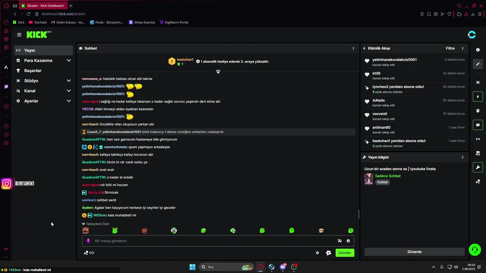Click the Düzenle button
The width and height of the screenshot is (486, 273).
pos(414,252)
